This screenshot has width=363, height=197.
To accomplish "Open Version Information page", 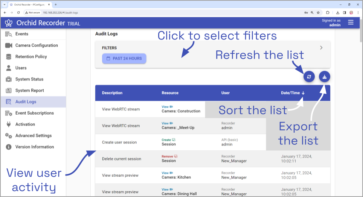I will (35, 147).
